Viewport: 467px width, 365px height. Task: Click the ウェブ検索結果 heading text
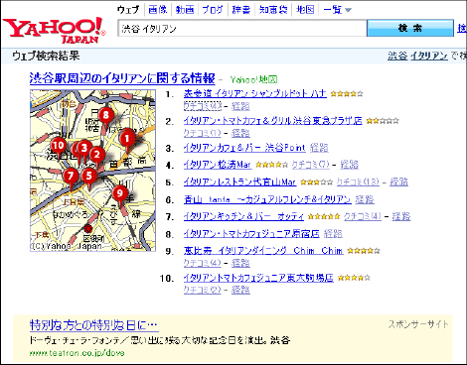(46, 56)
